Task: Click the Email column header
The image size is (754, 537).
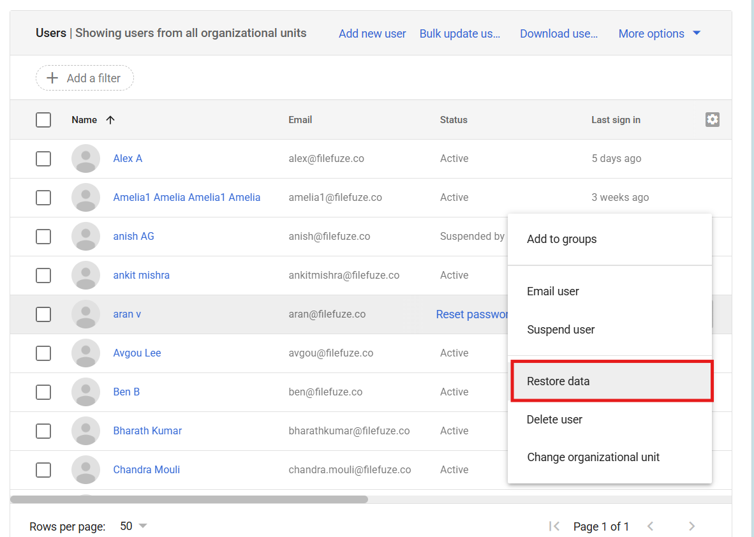Action: (x=300, y=120)
